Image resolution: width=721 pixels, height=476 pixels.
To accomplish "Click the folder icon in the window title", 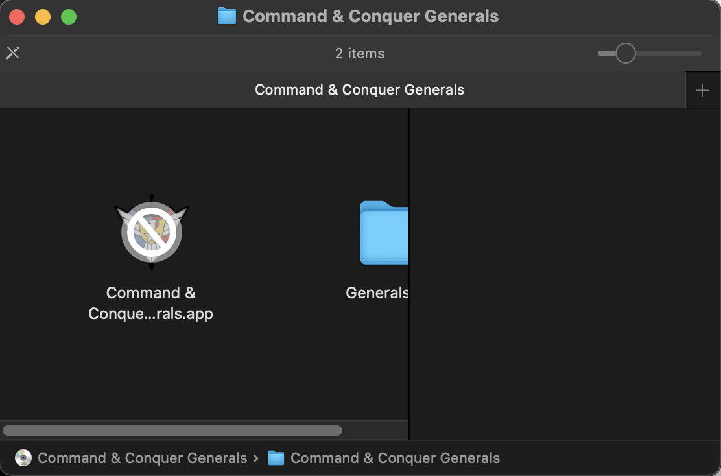I will pos(226,16).
